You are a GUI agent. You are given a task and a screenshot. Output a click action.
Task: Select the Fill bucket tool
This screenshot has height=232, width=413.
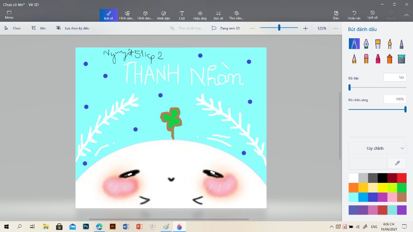(401, 58)
